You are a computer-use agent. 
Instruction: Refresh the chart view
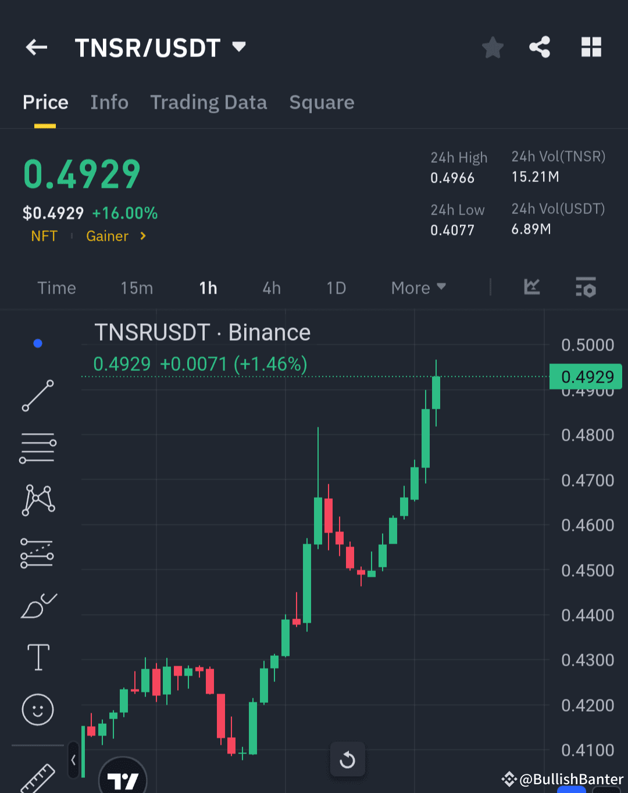point(348,759)
